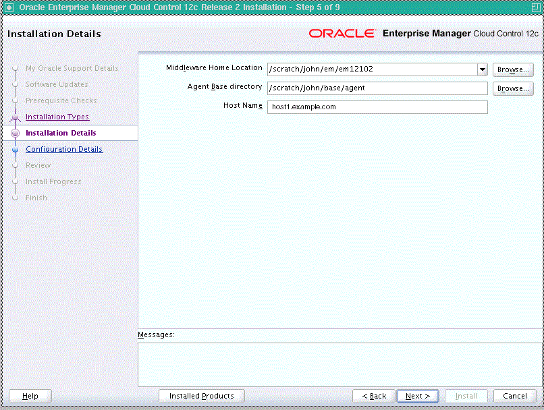Select the Installation Details step
Viewport: 544px width, 410px height.
[61, 133]
